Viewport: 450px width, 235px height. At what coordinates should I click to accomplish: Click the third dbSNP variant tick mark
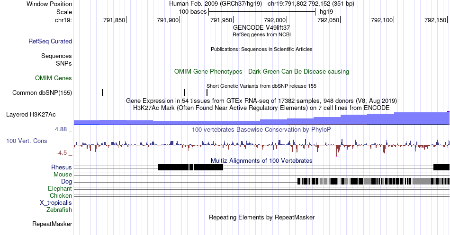point(207,92)
